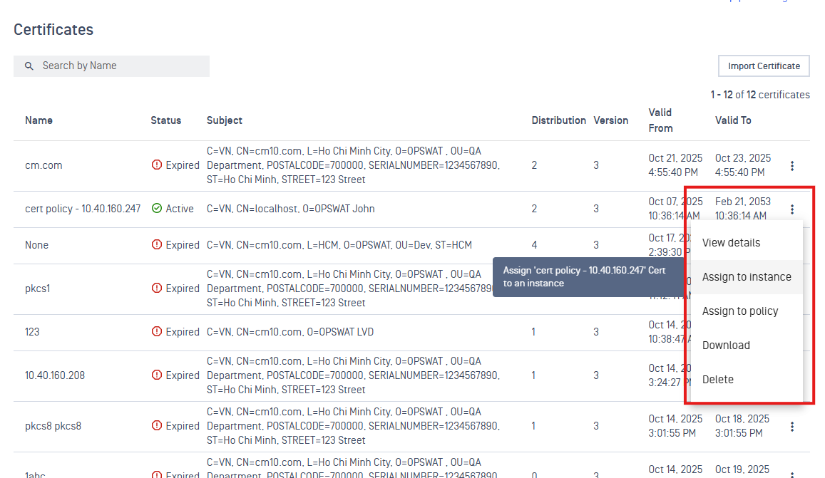Choose Assign to instance menu option
Image resolution: width=825 pixels, height=478 pixels.
747,277
